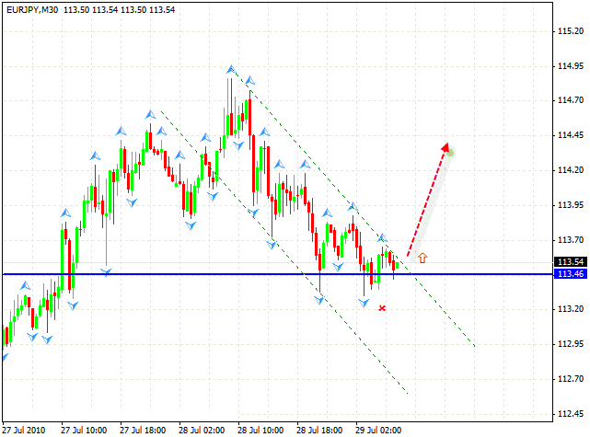590x437 pixels.
Task: Click the 114.20 price axis label
Action: pos(571,170)
